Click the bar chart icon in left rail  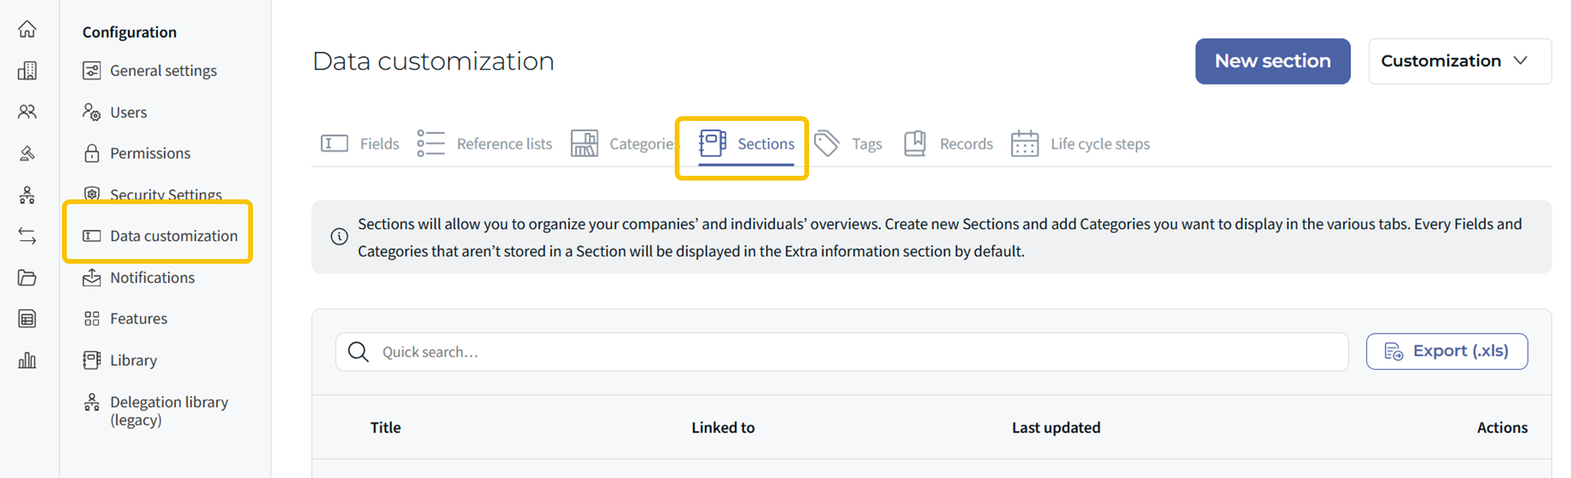(27, 360)
